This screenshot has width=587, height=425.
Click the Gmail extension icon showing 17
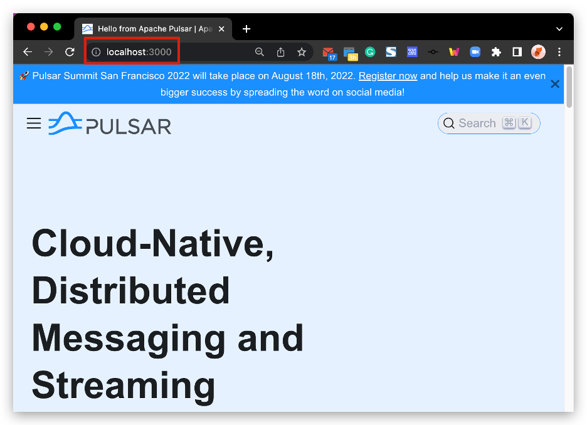click(329, 53)
